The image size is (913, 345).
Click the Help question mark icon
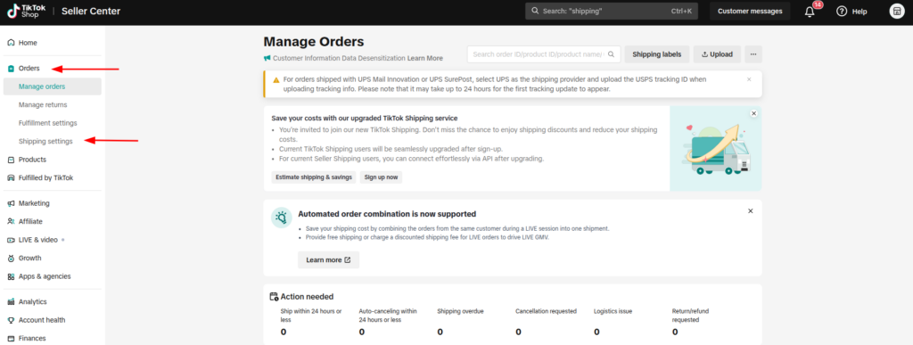[842, 11]
